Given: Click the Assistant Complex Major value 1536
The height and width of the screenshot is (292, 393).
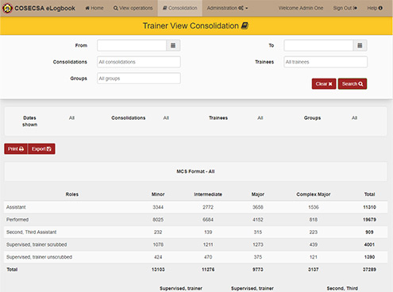Looking at the screenshot, I should tap(314, 207).
